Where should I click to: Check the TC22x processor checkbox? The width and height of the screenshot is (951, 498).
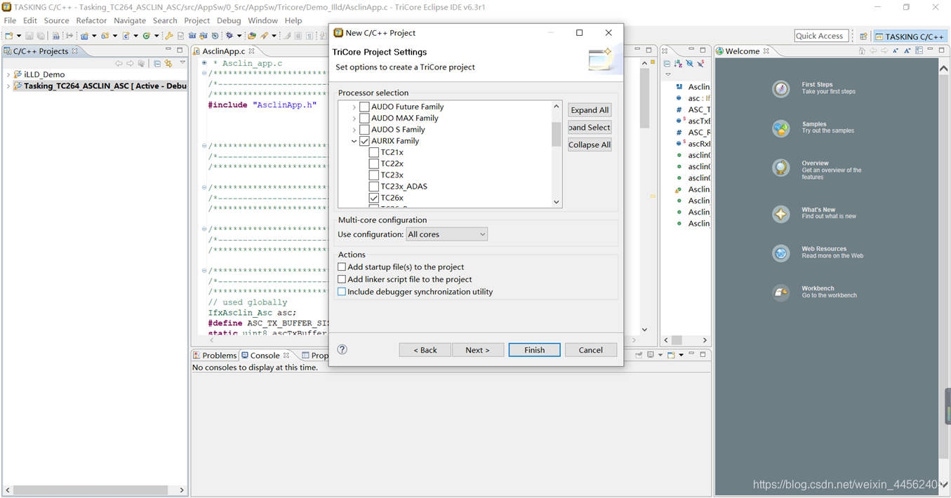374,163
